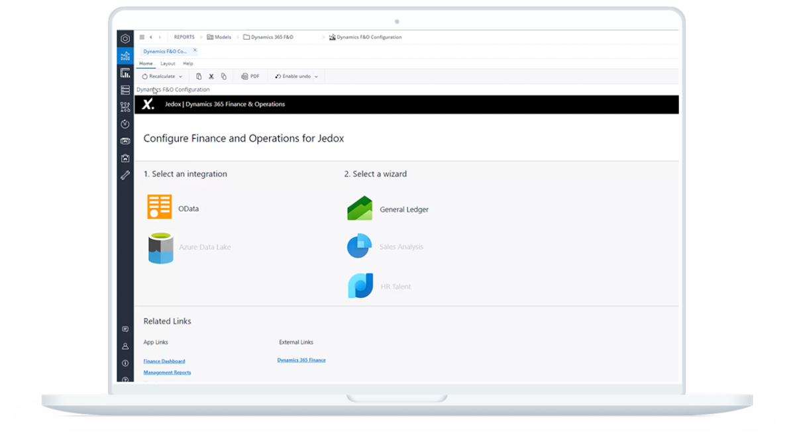Open the wrench tools icon in sidebar

(125, 175)
